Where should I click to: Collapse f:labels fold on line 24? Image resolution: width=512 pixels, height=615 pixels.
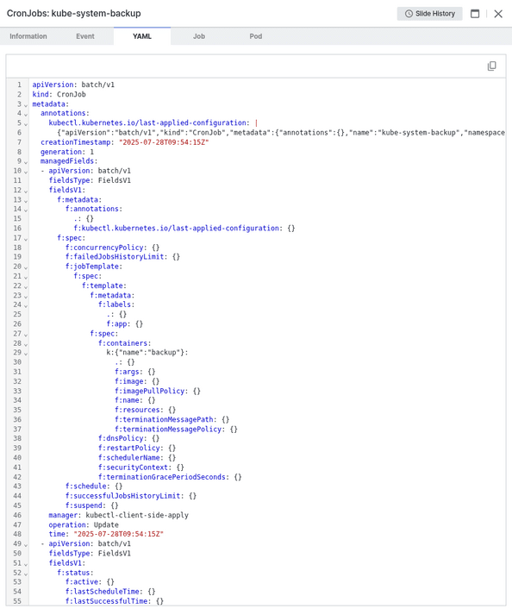click(26, 305)
